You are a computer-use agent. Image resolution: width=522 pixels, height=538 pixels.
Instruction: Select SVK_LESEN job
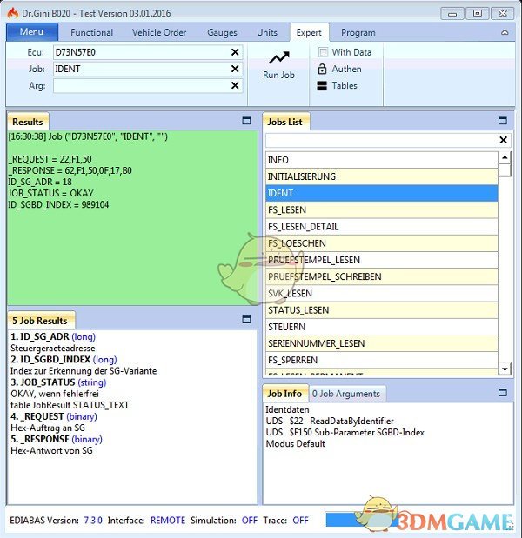[382, 294]
